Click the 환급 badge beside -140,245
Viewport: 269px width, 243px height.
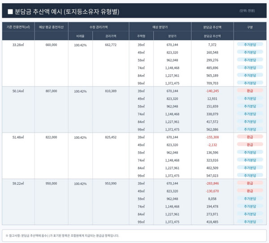click(250, 91)
